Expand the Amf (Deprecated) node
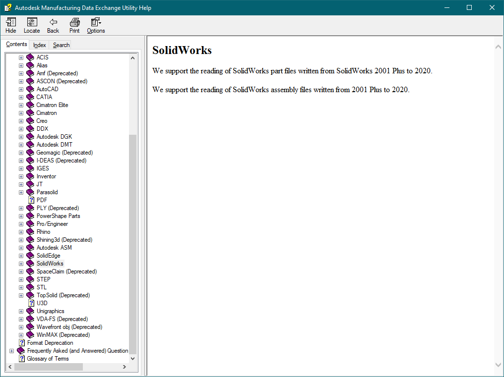Image resolution: width=504 pixels, height=377 pixels. pos(21,73)
